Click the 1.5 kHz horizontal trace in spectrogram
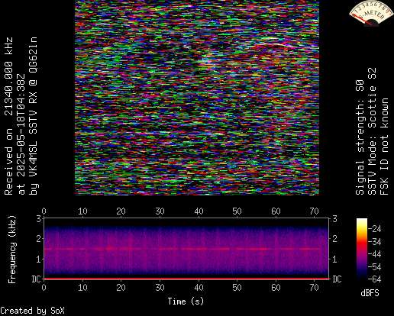This screenshot has height=316, width=394. [186, 249]
